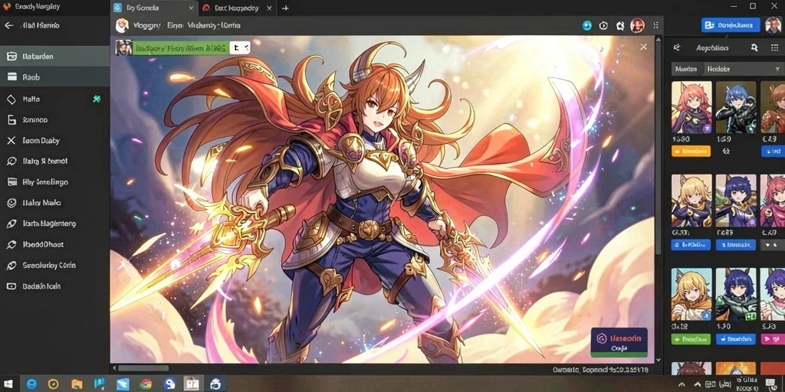Select the blue-haired character thumbnail in the first row

pyautogui.click(x=735, y=107)
